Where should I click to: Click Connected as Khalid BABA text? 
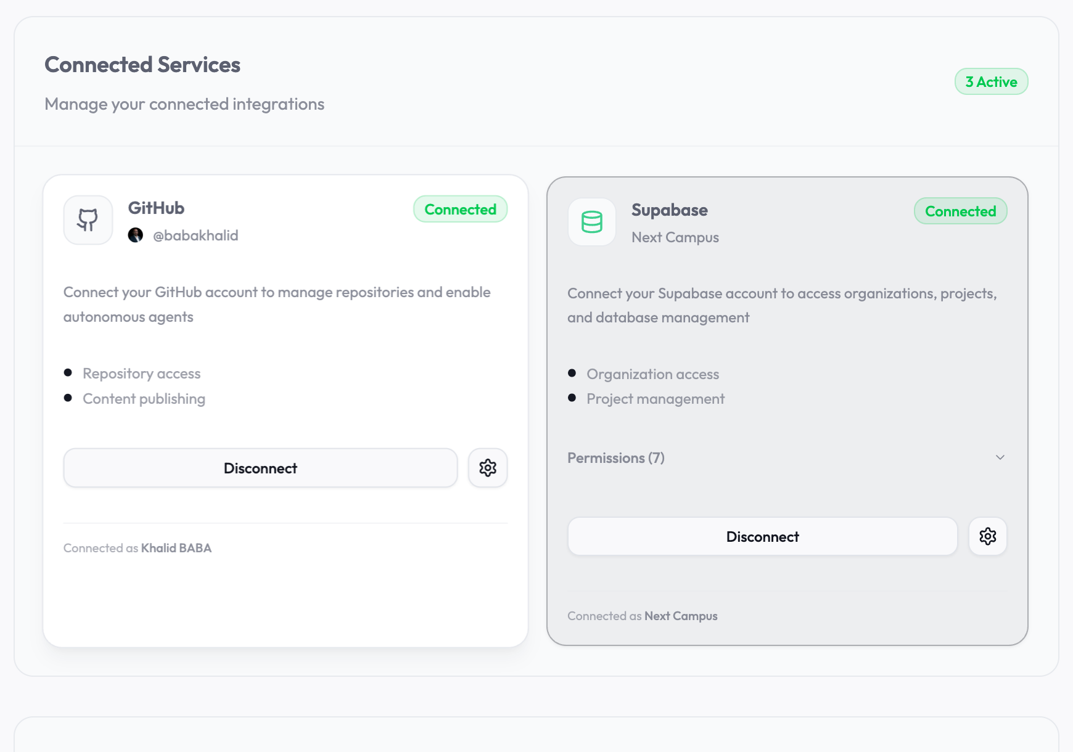(x=138, y=548)
